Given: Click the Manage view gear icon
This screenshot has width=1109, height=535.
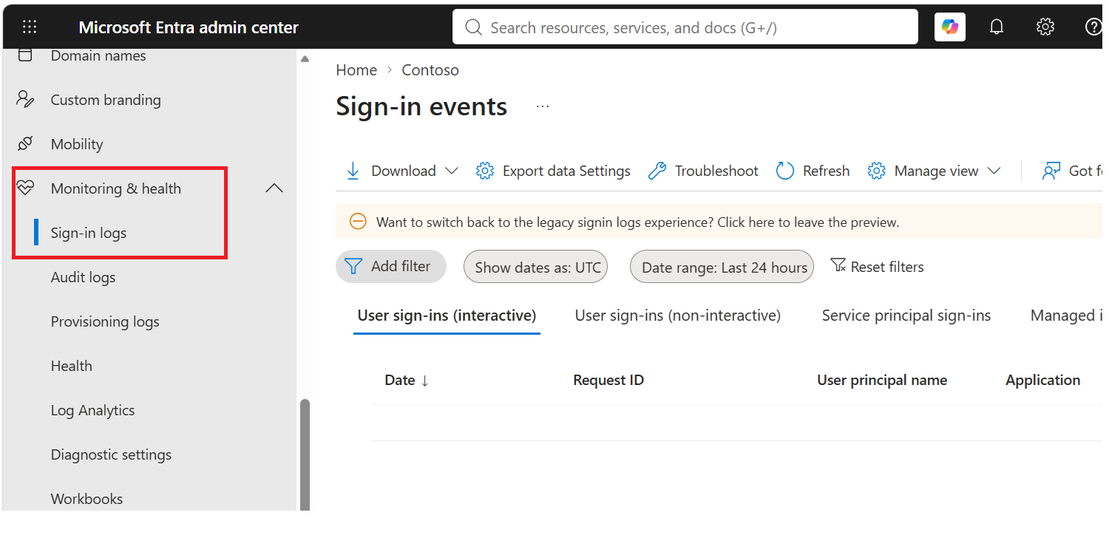Looking at the screenshot, I should pyautogui.click(x=877, y=171).
